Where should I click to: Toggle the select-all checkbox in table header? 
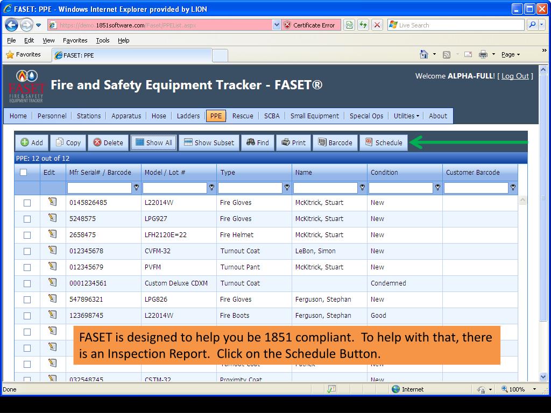coord(24,173)
